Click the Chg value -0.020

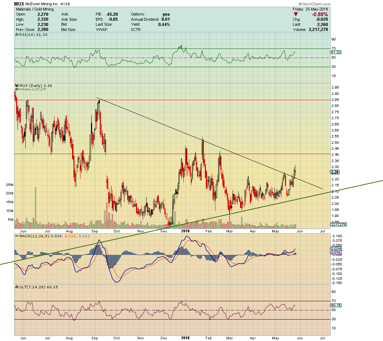(x=322, y=19)
